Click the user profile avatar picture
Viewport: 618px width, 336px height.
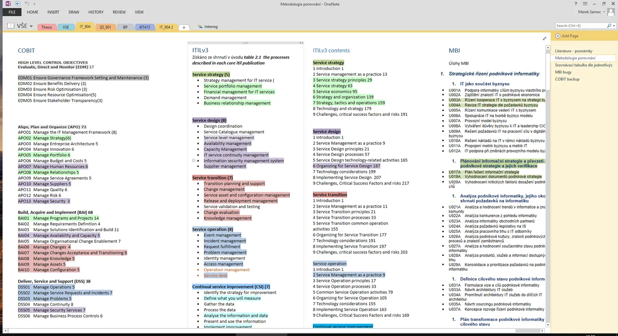pyautogui.click(x=611, y=12)
